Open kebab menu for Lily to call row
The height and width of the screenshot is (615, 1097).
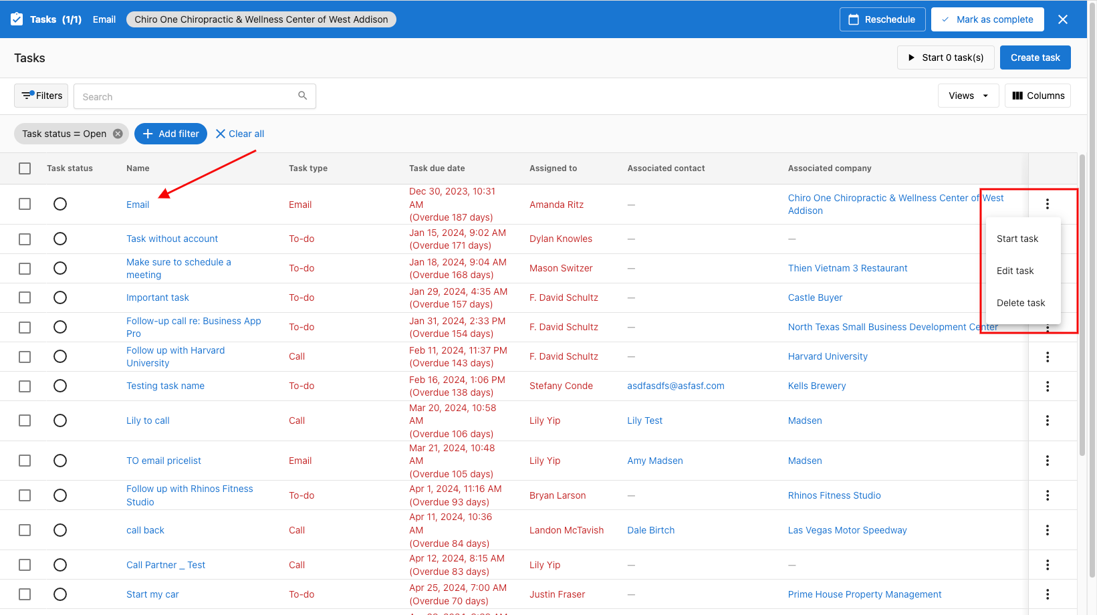[x=1048, y=420]
